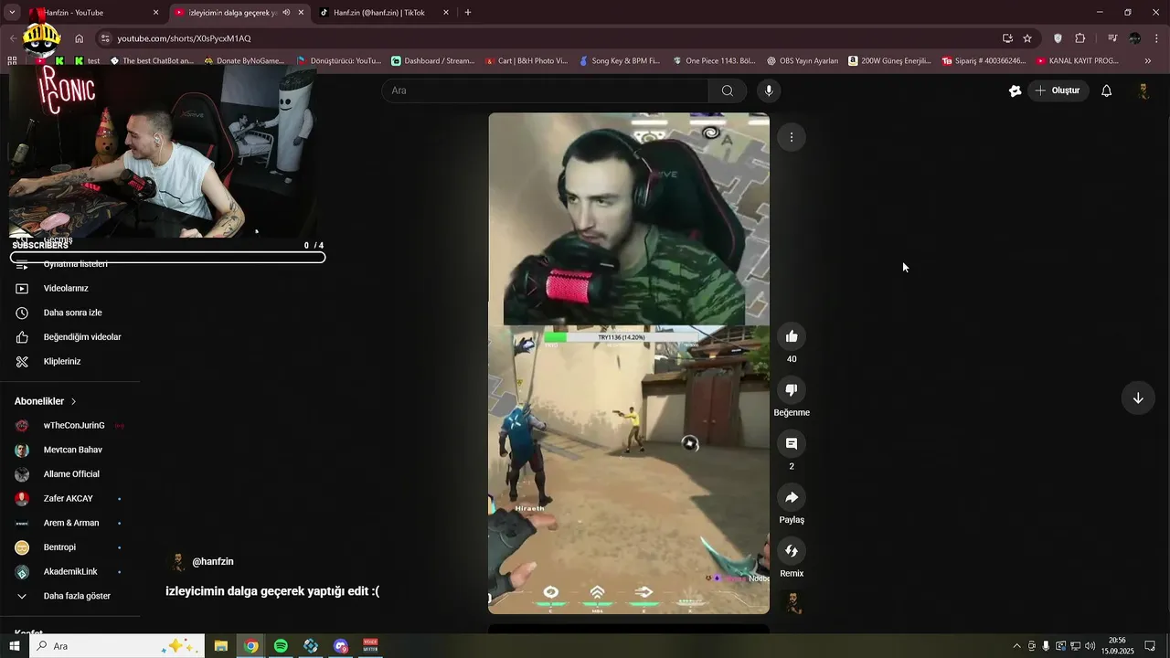Viewport: 1170px width, 658px height.
Task: Open the Windows Start menu
Action: click(x=15, y=646)
